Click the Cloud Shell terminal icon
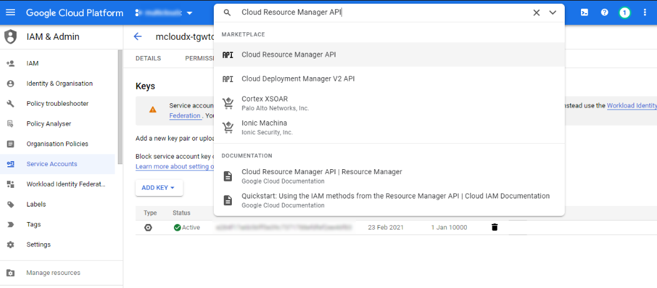The width and height of the screenshot is (657, 288). point(584,12)
